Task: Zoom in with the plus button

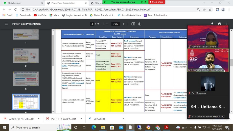Action: pyautogui.click(x=124, y=24)
